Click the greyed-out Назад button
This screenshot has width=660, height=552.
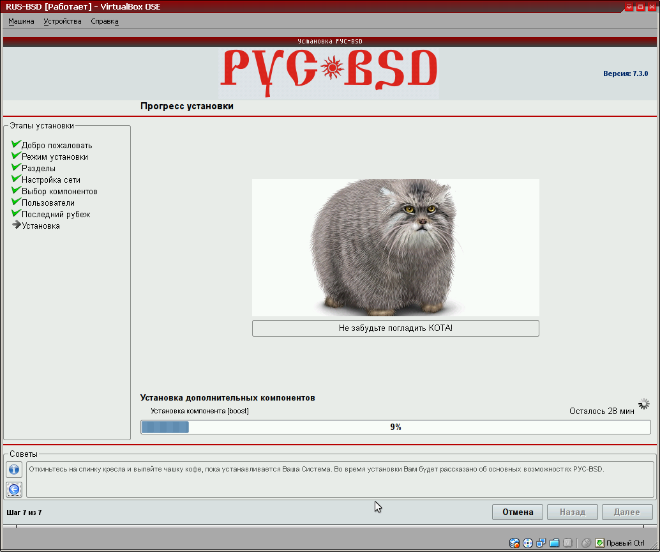[x=573, y=512]
